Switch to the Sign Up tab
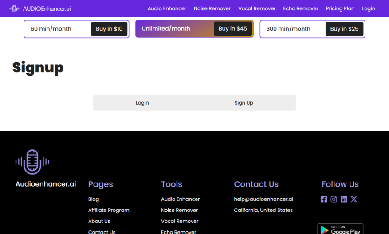Image resolution: width=389 pixels, height=234 pixels. pyautogui.click(x=244, y=103)
